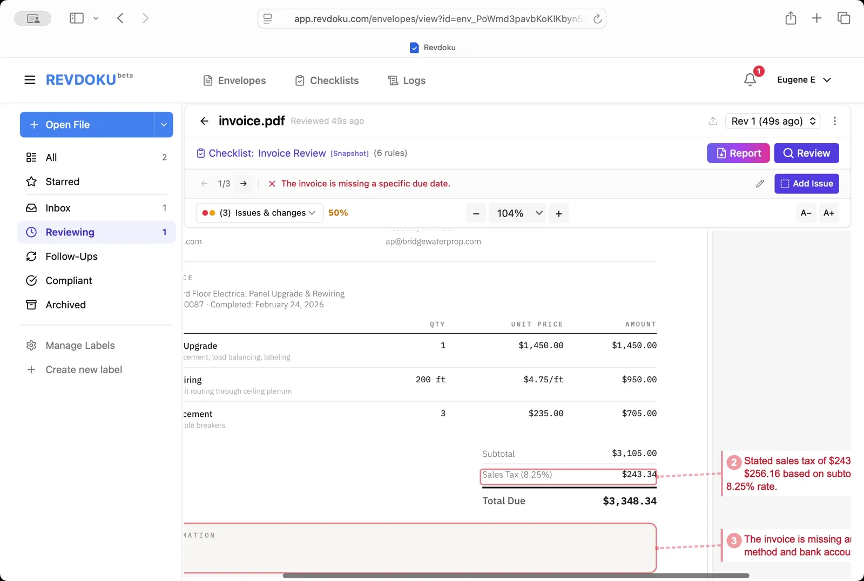Click the zoom in plus button
Viewport: 864px width, 581px height.
tap(558, 213)
